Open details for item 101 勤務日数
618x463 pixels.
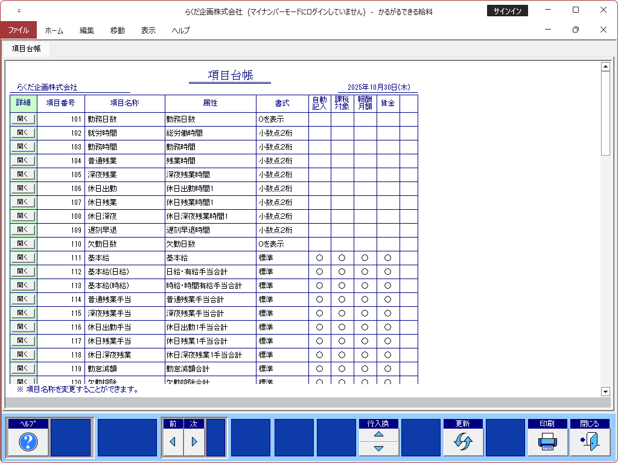coord(23,119)
